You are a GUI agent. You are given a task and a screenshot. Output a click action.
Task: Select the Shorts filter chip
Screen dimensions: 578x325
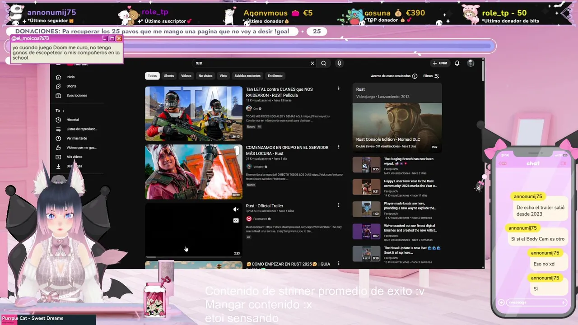pyautogui.click(x=169, y=76)
